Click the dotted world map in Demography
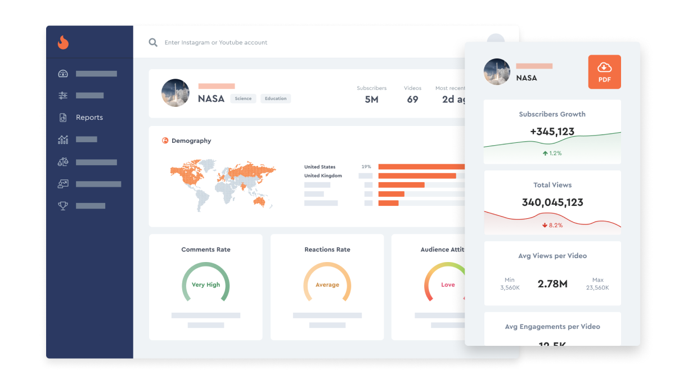This screenshot has width=688, height=388. (223, 185)
